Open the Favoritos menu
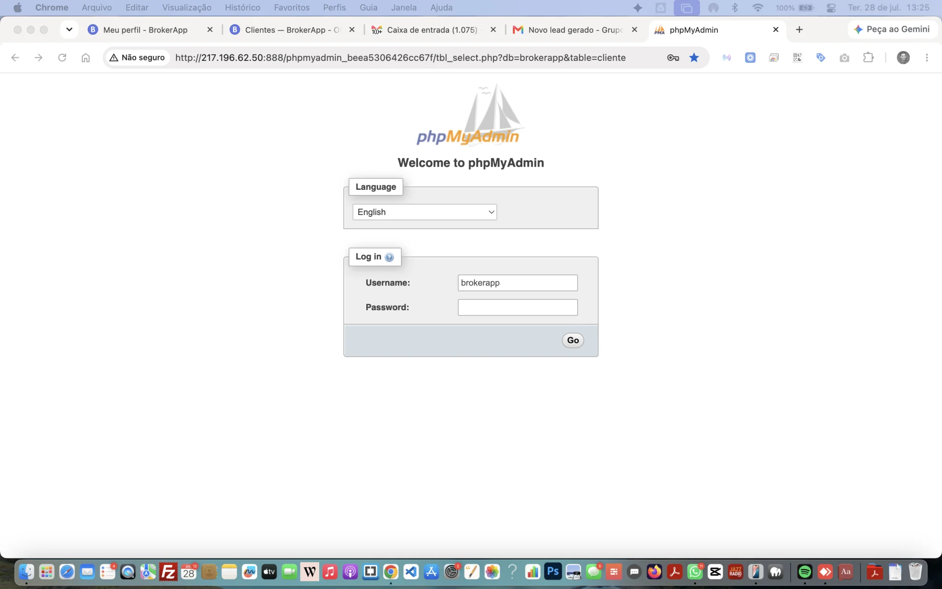The width and height of the screenshot is (942, 589). (292, 8)
